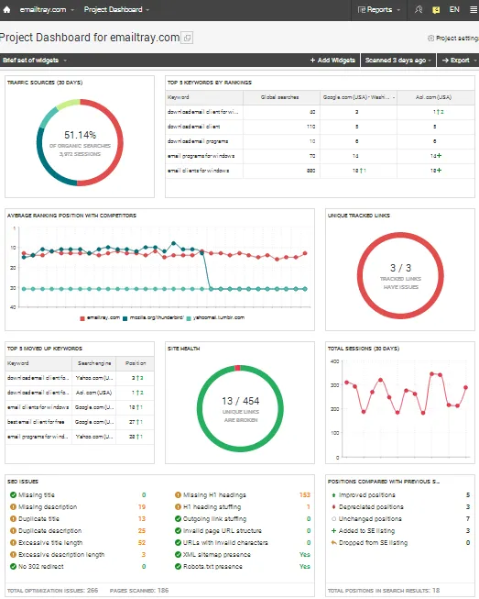Sort keywords table by Global searches column
Viewport: 479px width, 599px height.
tap(281, 97)
